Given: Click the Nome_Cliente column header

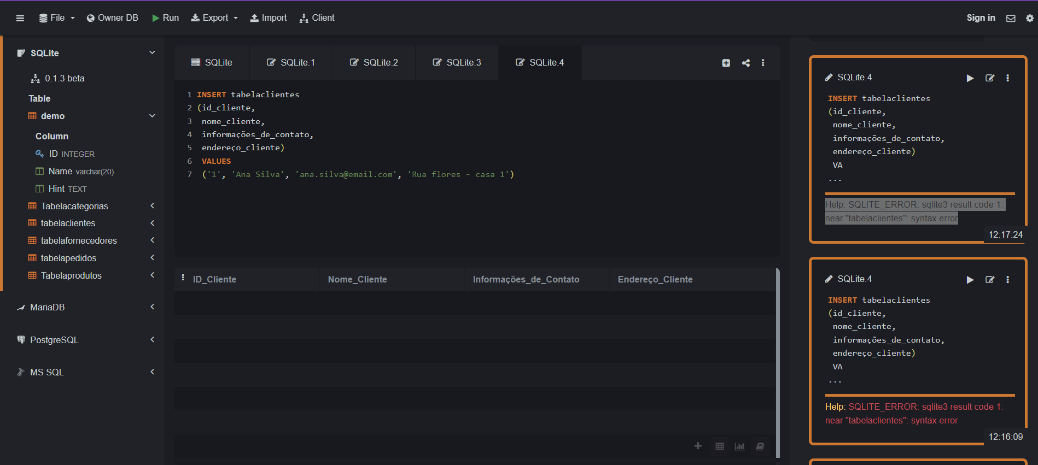Looking at the screenshot, I should click(x=358, y=279).
